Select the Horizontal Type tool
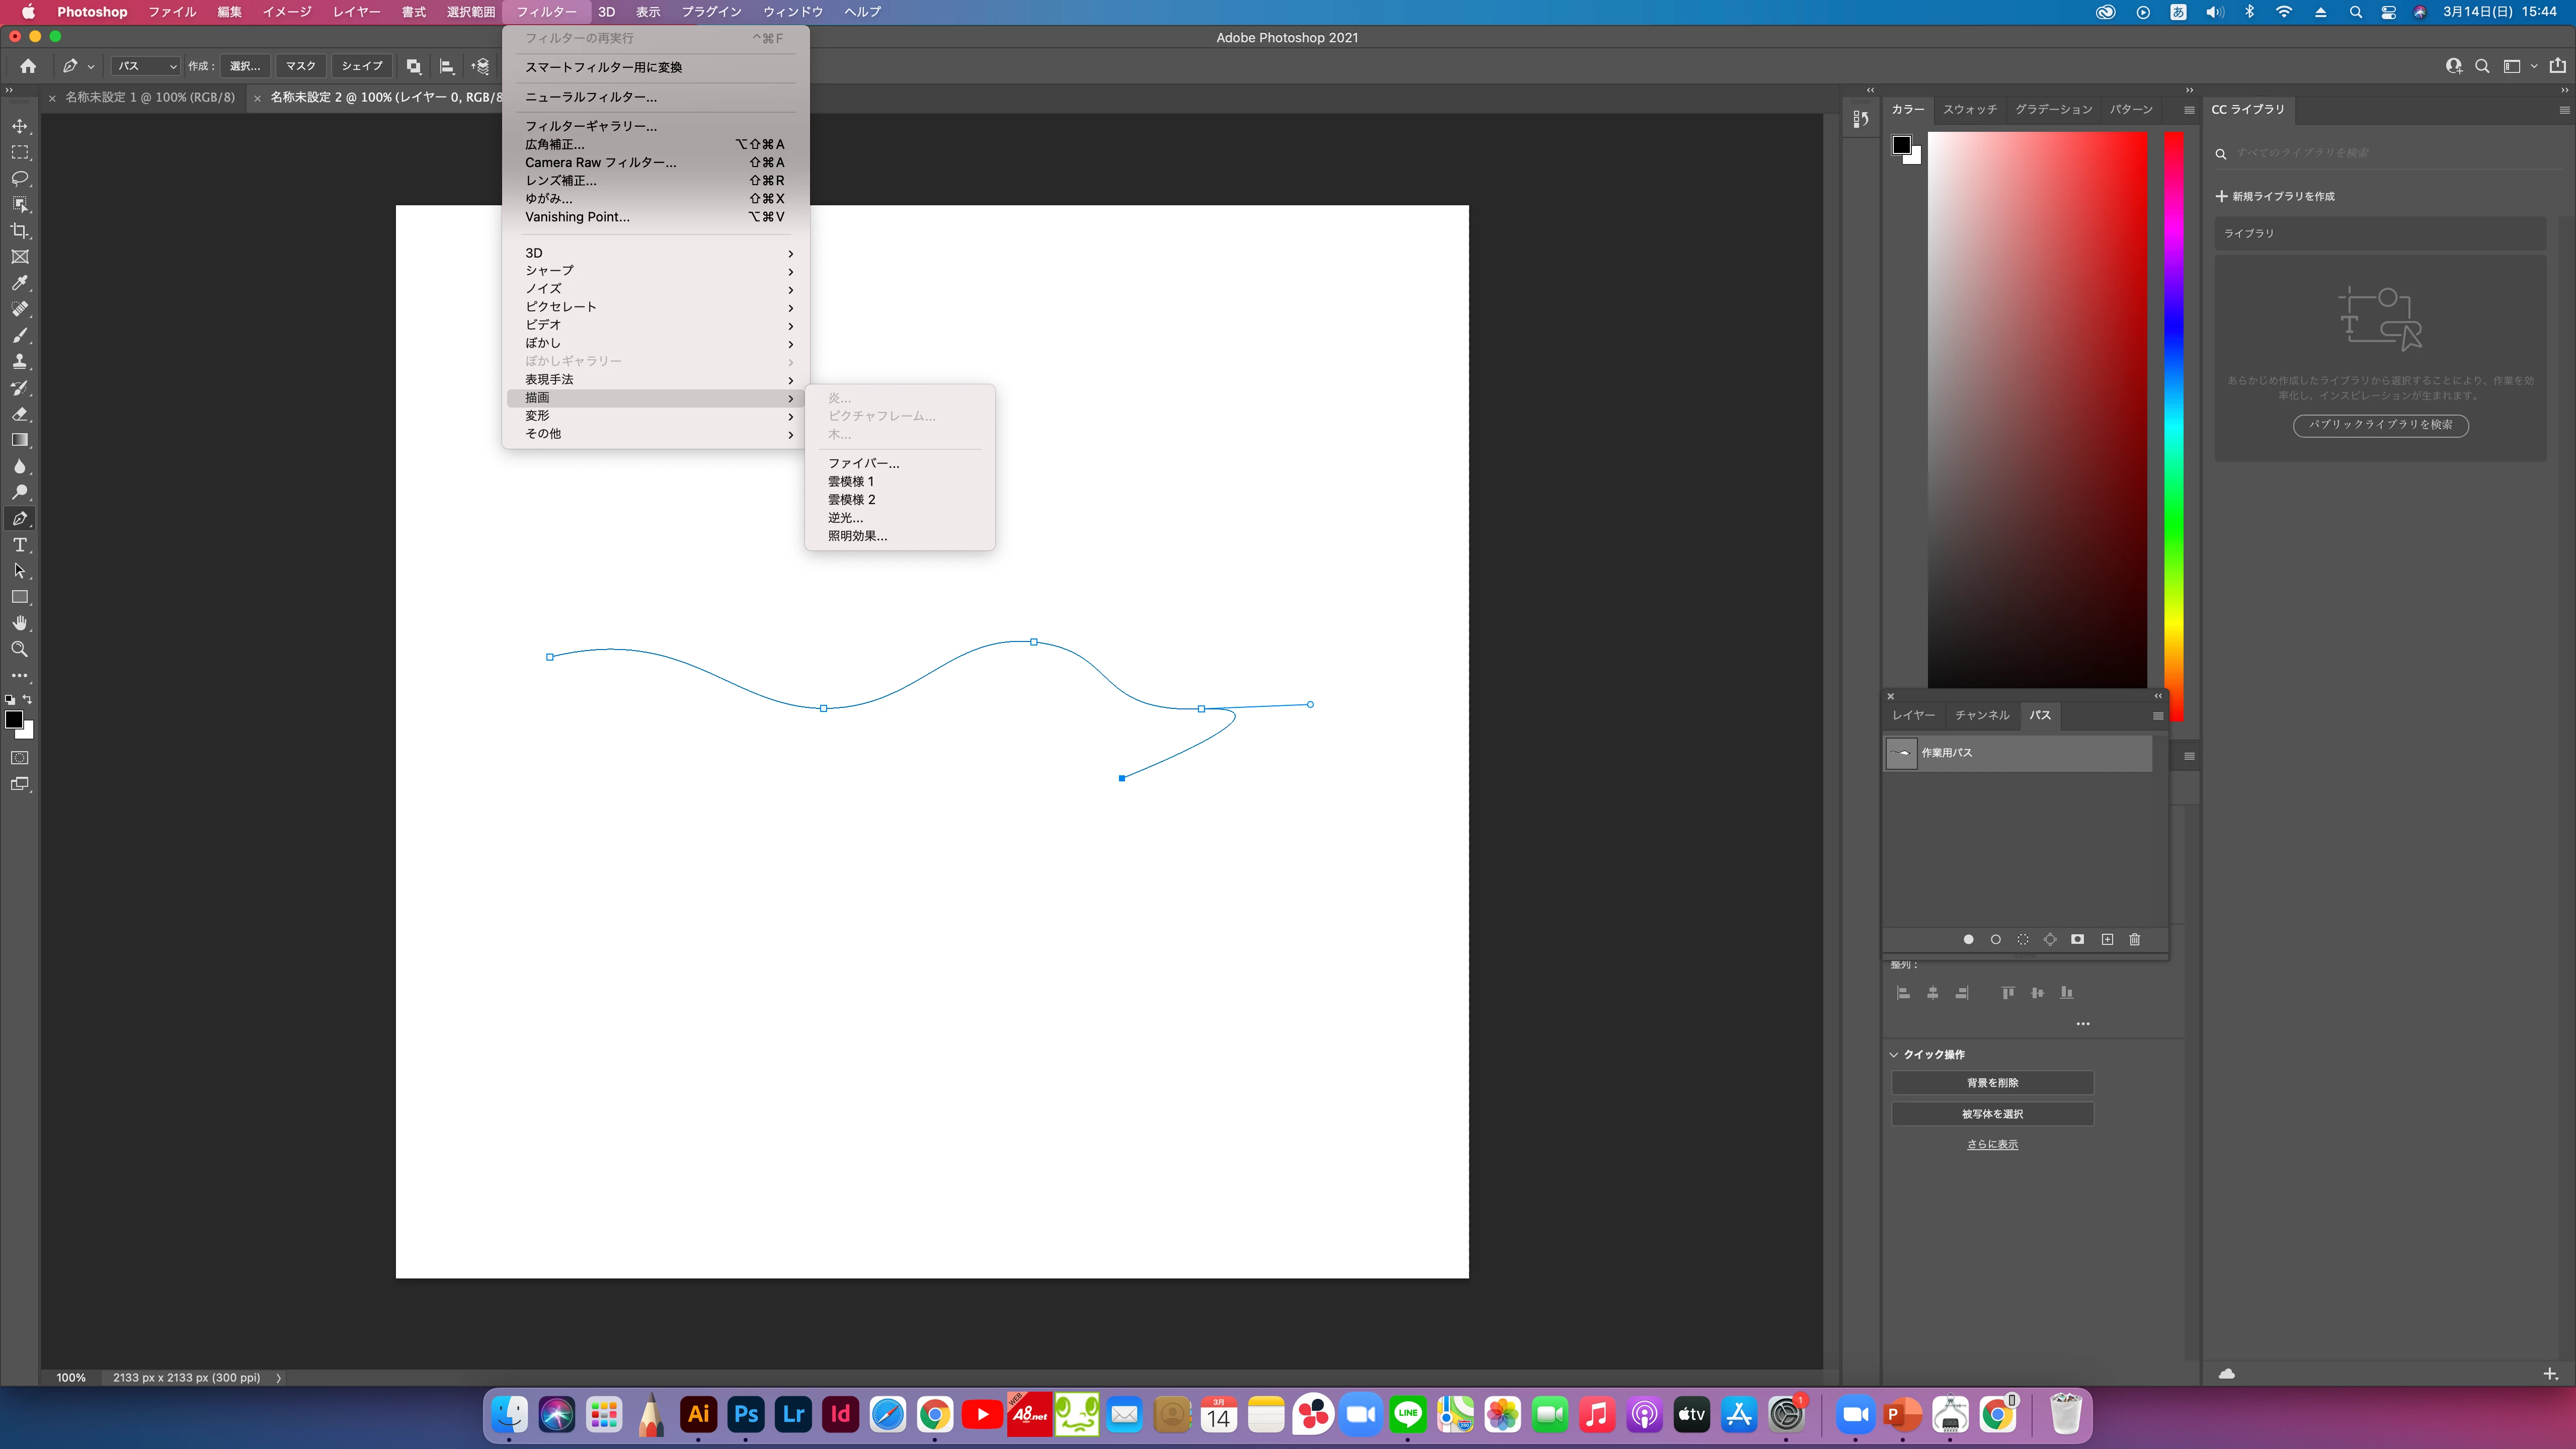This screenshot has height=1449, width=2576. [20, 545]
